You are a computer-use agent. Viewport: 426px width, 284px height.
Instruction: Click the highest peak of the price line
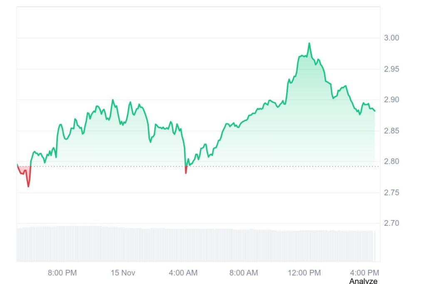309,43
